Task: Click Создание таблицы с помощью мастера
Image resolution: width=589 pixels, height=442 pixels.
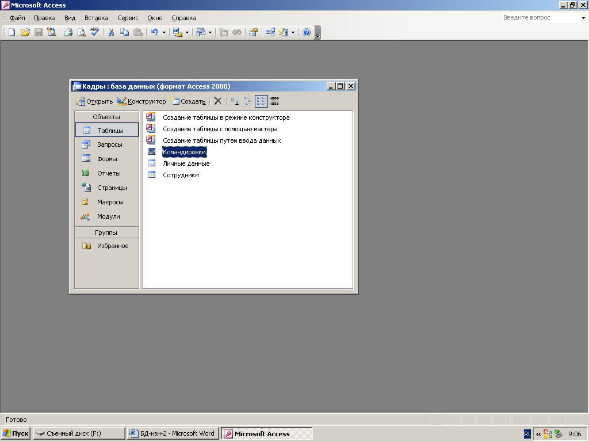Action: (x=220, y=129)
